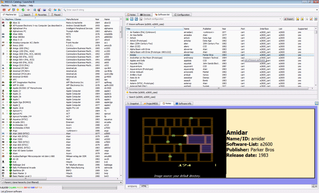Select the Altair 8800bt machine row

pos(60,37)
